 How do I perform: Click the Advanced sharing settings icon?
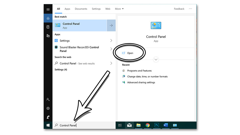(x=124, y=82)
